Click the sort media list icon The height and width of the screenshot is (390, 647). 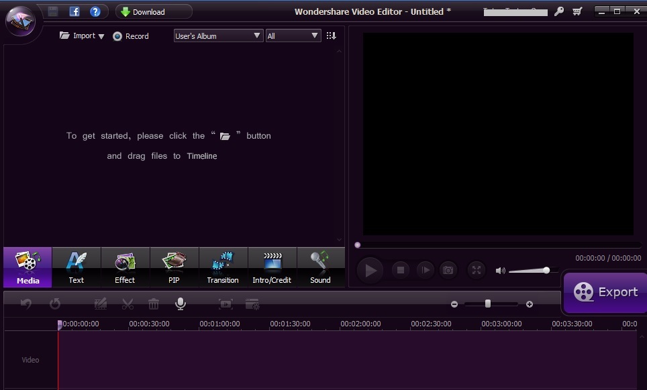[x=331, y=36]
